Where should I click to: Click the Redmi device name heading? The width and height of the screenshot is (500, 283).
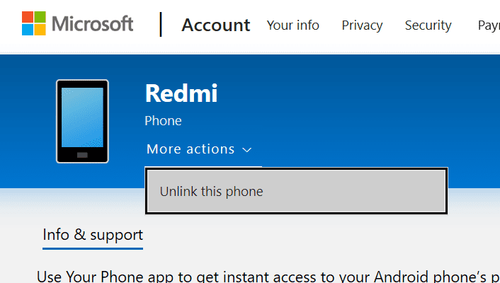click(x=181, y=93)
